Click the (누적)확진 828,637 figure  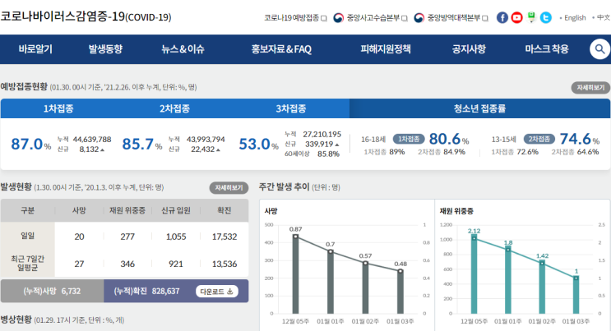(x=165, y=291)
